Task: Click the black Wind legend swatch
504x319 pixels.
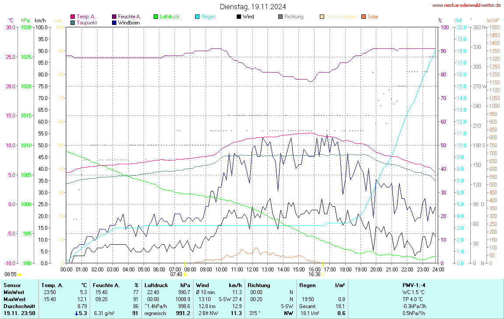Action: coord(239,17)
